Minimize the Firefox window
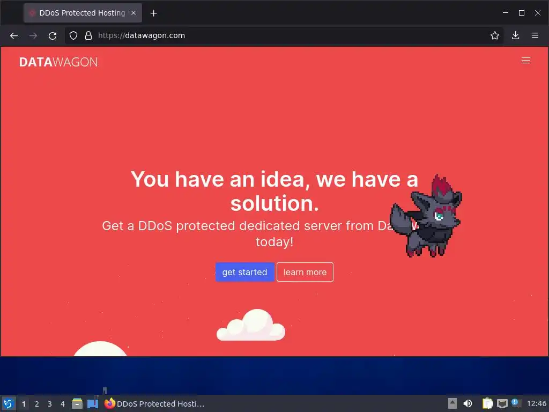Image resolution: width=549 pixels, height=412 pixels. [x=506, y=13]
